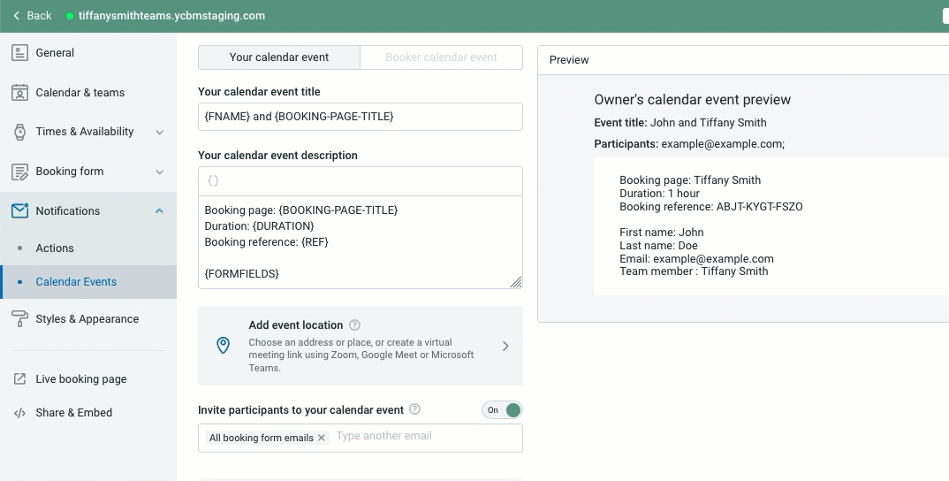Select the Times & Availability watch icon
This screenshot has height=481, width=949.
19,132
